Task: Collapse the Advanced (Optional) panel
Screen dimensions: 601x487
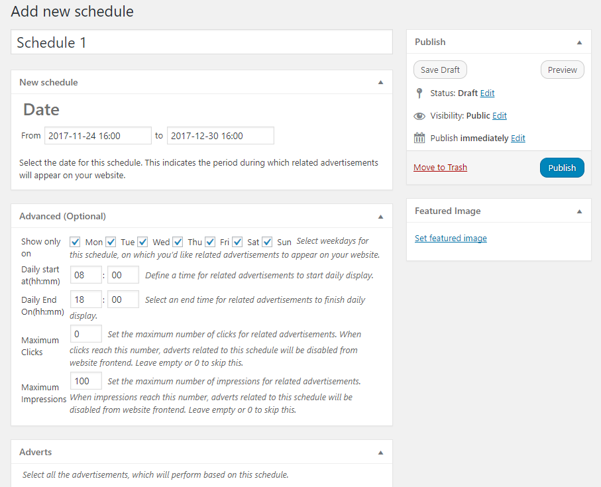Action: pos(380,217)
